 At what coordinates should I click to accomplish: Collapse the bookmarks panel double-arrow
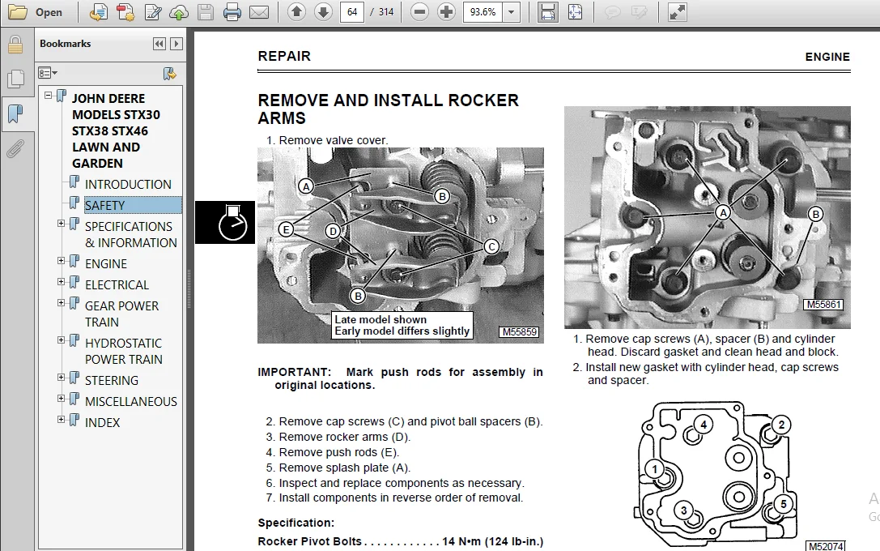pos(159,44)
